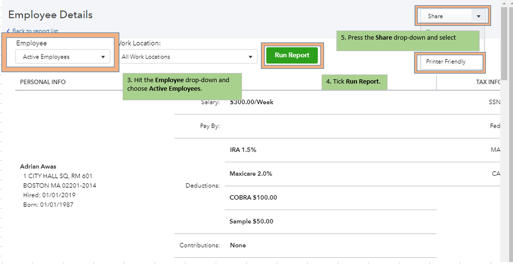Select employee name Adrian Awas
Image resolution: width=513 pixels, height=264 pixels.
tap(38, 166)
